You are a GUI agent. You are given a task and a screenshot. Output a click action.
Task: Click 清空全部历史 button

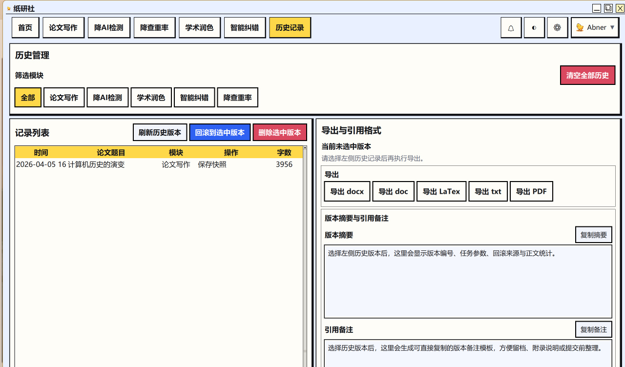point(587,75)
